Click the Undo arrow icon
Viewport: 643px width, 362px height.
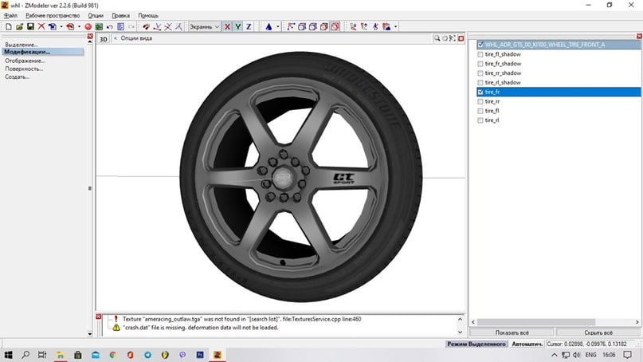(109, 26)
